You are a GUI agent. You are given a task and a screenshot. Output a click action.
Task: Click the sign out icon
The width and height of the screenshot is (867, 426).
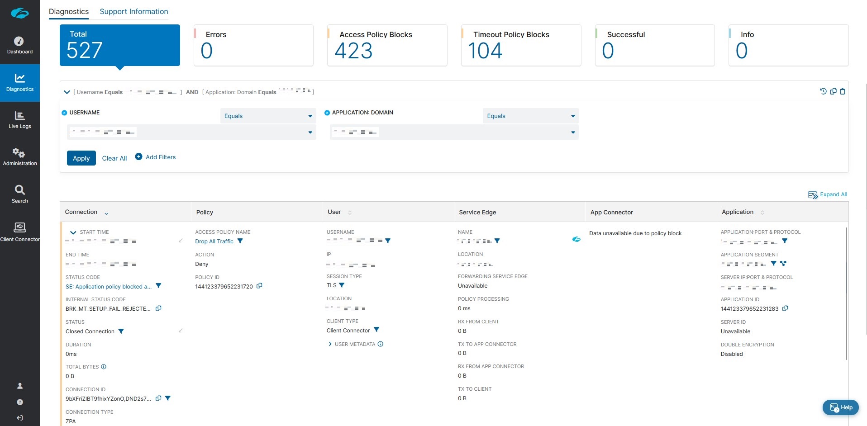click(19, 418)
